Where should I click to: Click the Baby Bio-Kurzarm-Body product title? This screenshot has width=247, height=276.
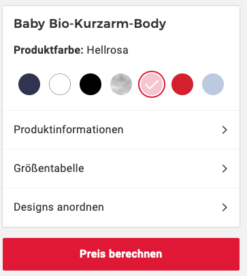point(90,24)
